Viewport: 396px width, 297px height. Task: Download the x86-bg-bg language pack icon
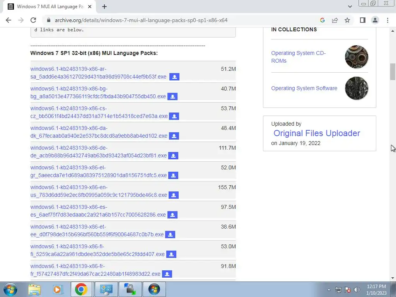(172, 96)
